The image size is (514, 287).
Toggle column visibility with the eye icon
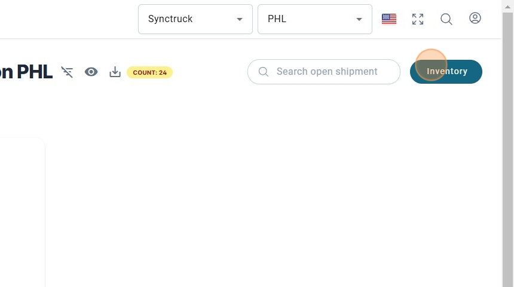[x=91, y=72]
